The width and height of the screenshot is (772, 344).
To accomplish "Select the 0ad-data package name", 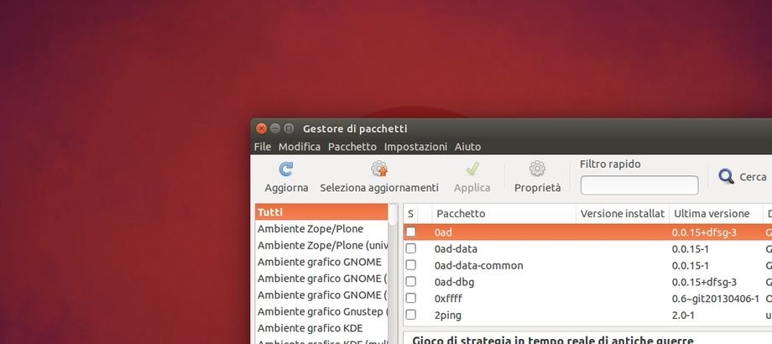I will coord(456,249).
